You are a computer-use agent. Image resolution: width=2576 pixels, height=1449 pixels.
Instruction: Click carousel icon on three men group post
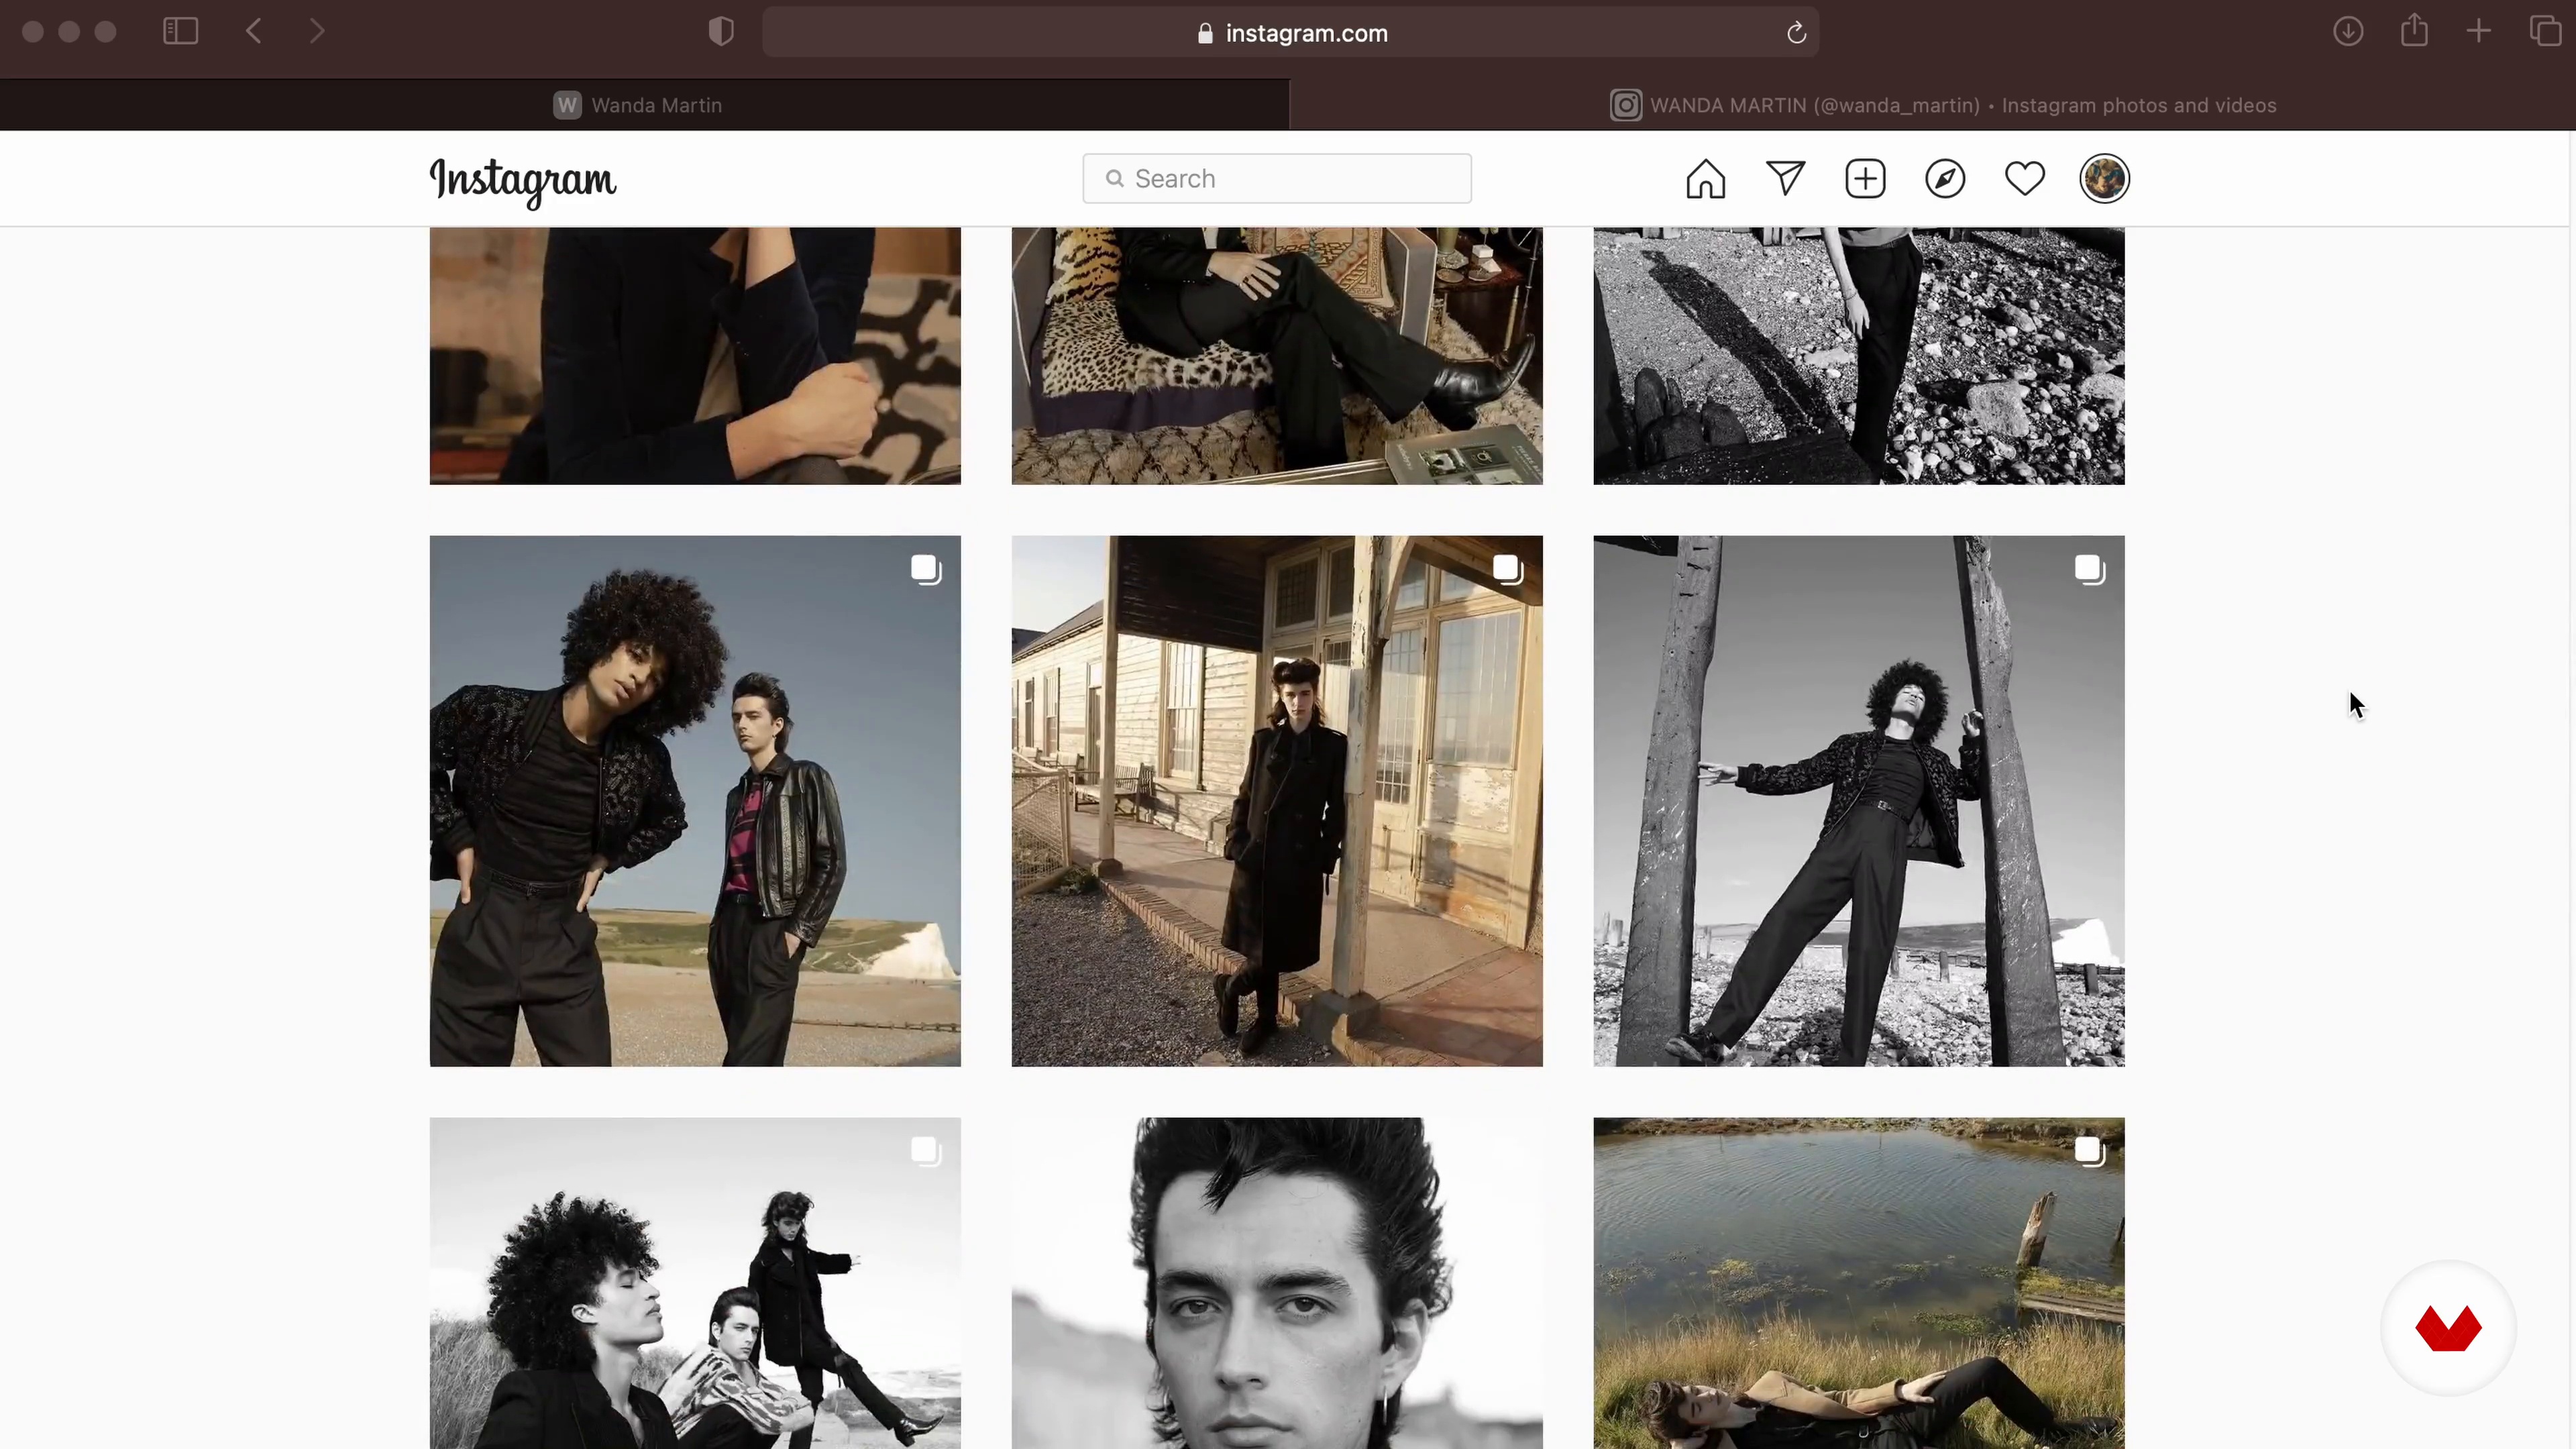point(926,1152)
